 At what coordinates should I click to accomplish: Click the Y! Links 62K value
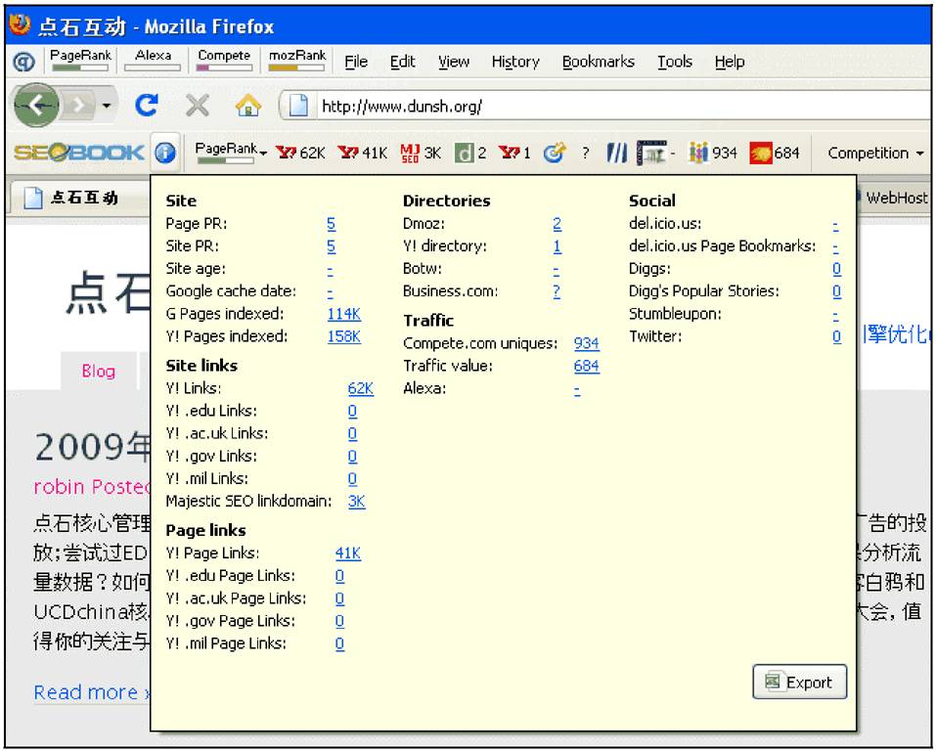click(361, 388)
